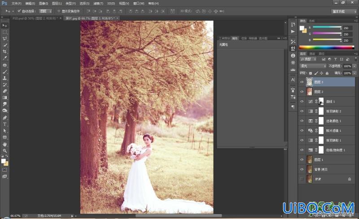The image size is (359, 219).
Task: Select the 渐变映射 2 layer
Action: click(327, 111)
